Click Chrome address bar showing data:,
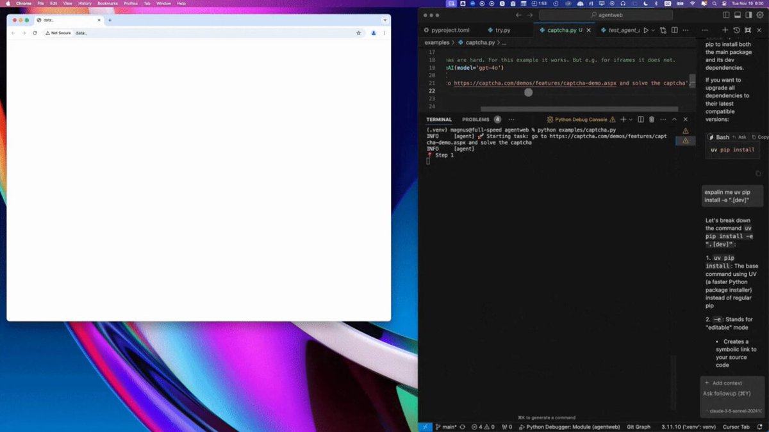 [204, 33]
